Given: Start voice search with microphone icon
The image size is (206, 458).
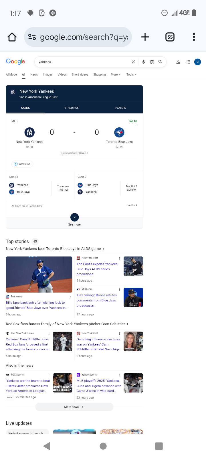Looking at the screenshot, I should [144, 62].
